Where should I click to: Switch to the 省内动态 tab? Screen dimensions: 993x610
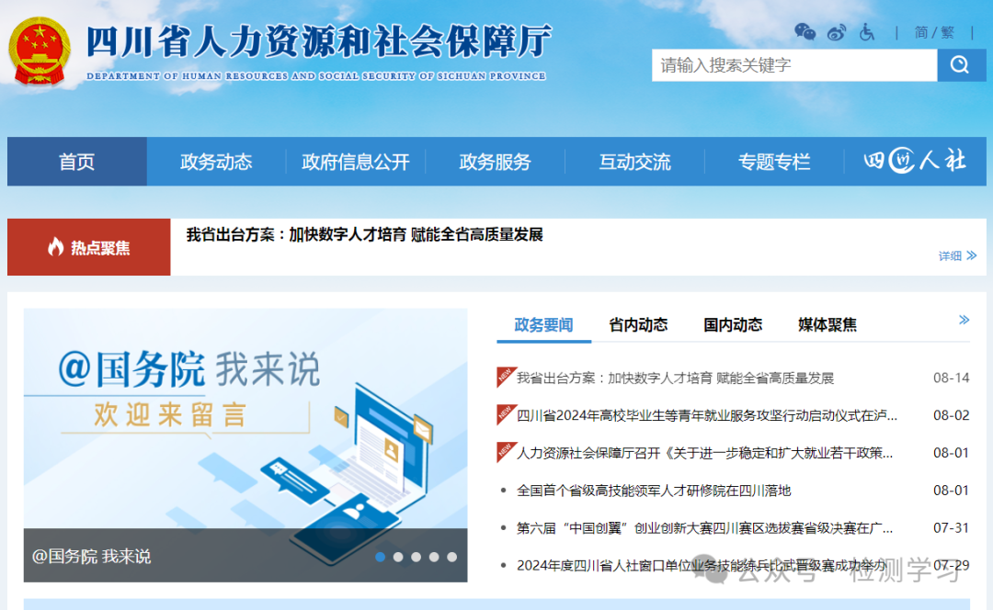point(637,324)
